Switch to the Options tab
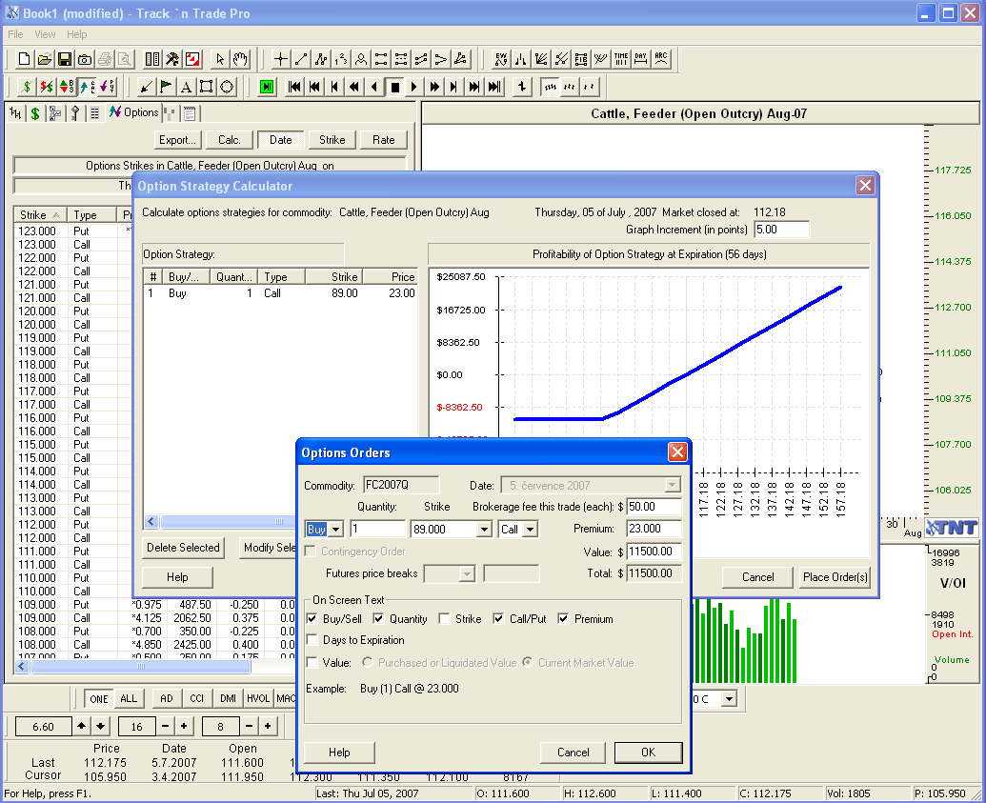The image size is (986, 803). point(133,112)
